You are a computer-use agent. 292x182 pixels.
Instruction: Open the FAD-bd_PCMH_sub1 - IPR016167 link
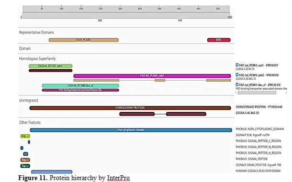(258, 65)
